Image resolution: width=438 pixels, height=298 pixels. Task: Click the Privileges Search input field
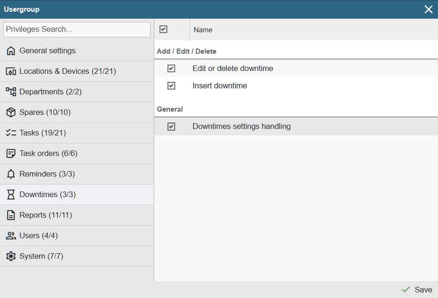tap(77, 29)
